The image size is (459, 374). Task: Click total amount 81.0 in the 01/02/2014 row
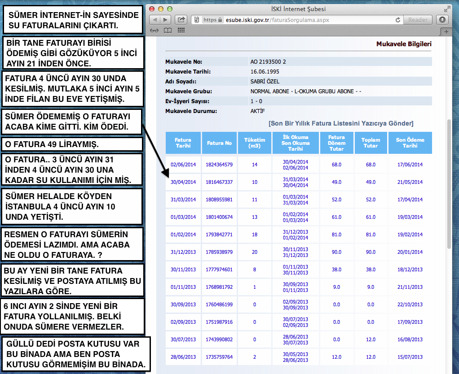click(371, 235)
